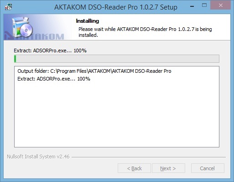Click the separator line beside the Nullsoft label
This screenshot has width=234, height=182.
click(x=149, y=157)
